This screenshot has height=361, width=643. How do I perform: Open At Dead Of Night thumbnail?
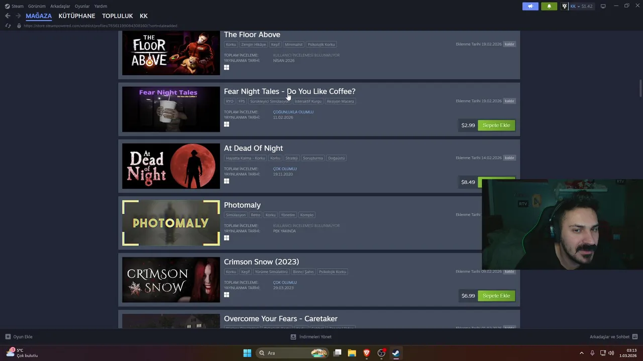point(171,166)
